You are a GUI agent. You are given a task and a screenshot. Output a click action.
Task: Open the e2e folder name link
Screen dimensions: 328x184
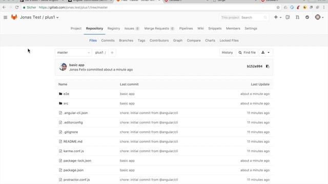(66, 94)
